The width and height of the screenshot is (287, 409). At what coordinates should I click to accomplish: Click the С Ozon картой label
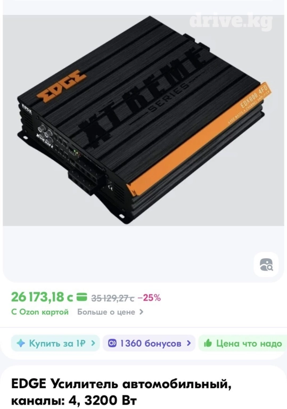(40, 312)
